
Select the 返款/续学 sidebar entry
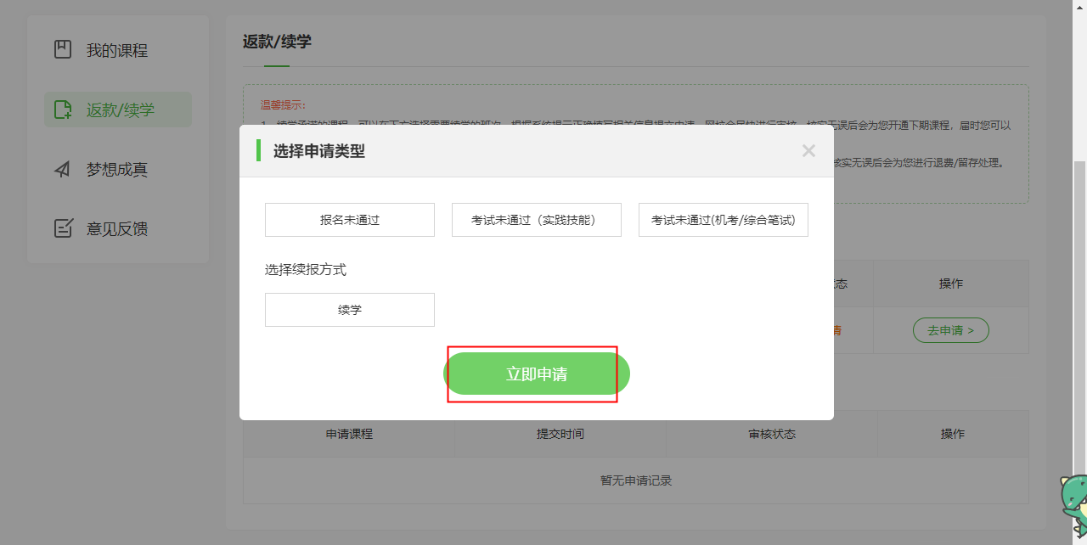119,110
